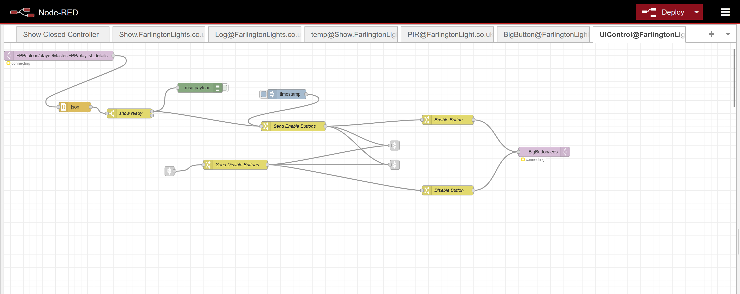
Task: Click the + button to add a new flow
Action: 711,34
